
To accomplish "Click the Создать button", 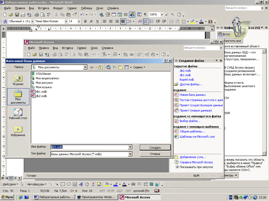I will point(155,148).
